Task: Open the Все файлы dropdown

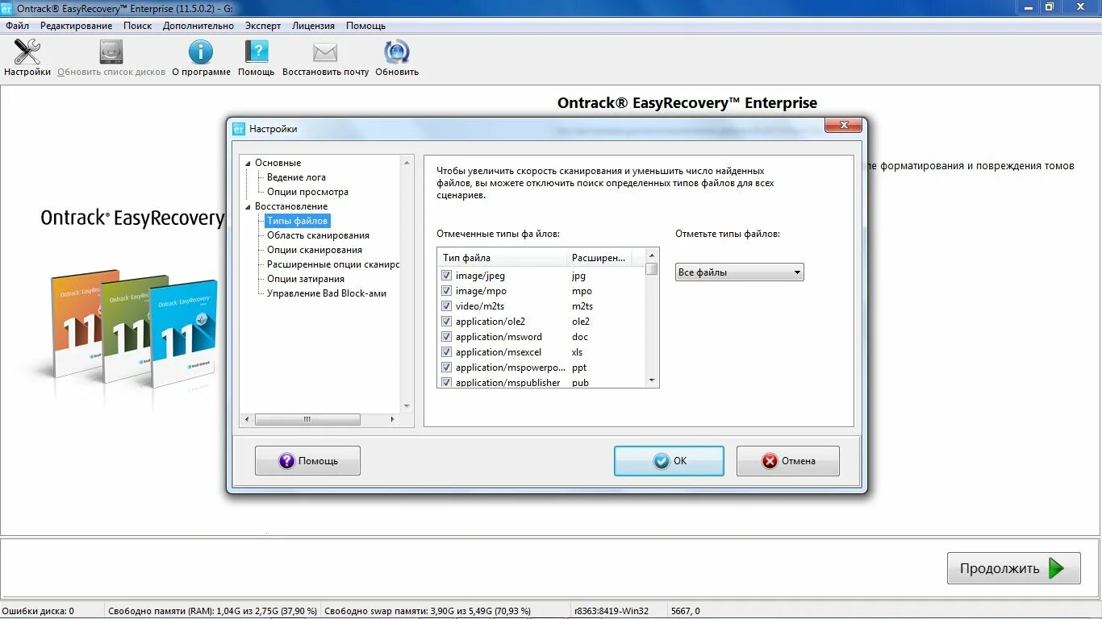Action: pyautogui.click(x=740, y=272)
